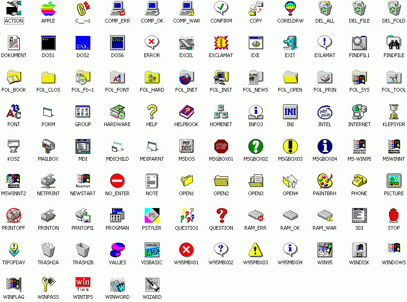Click the RAM_WAR memory chip icon
The image size is (407, 302).
[324, 215]
